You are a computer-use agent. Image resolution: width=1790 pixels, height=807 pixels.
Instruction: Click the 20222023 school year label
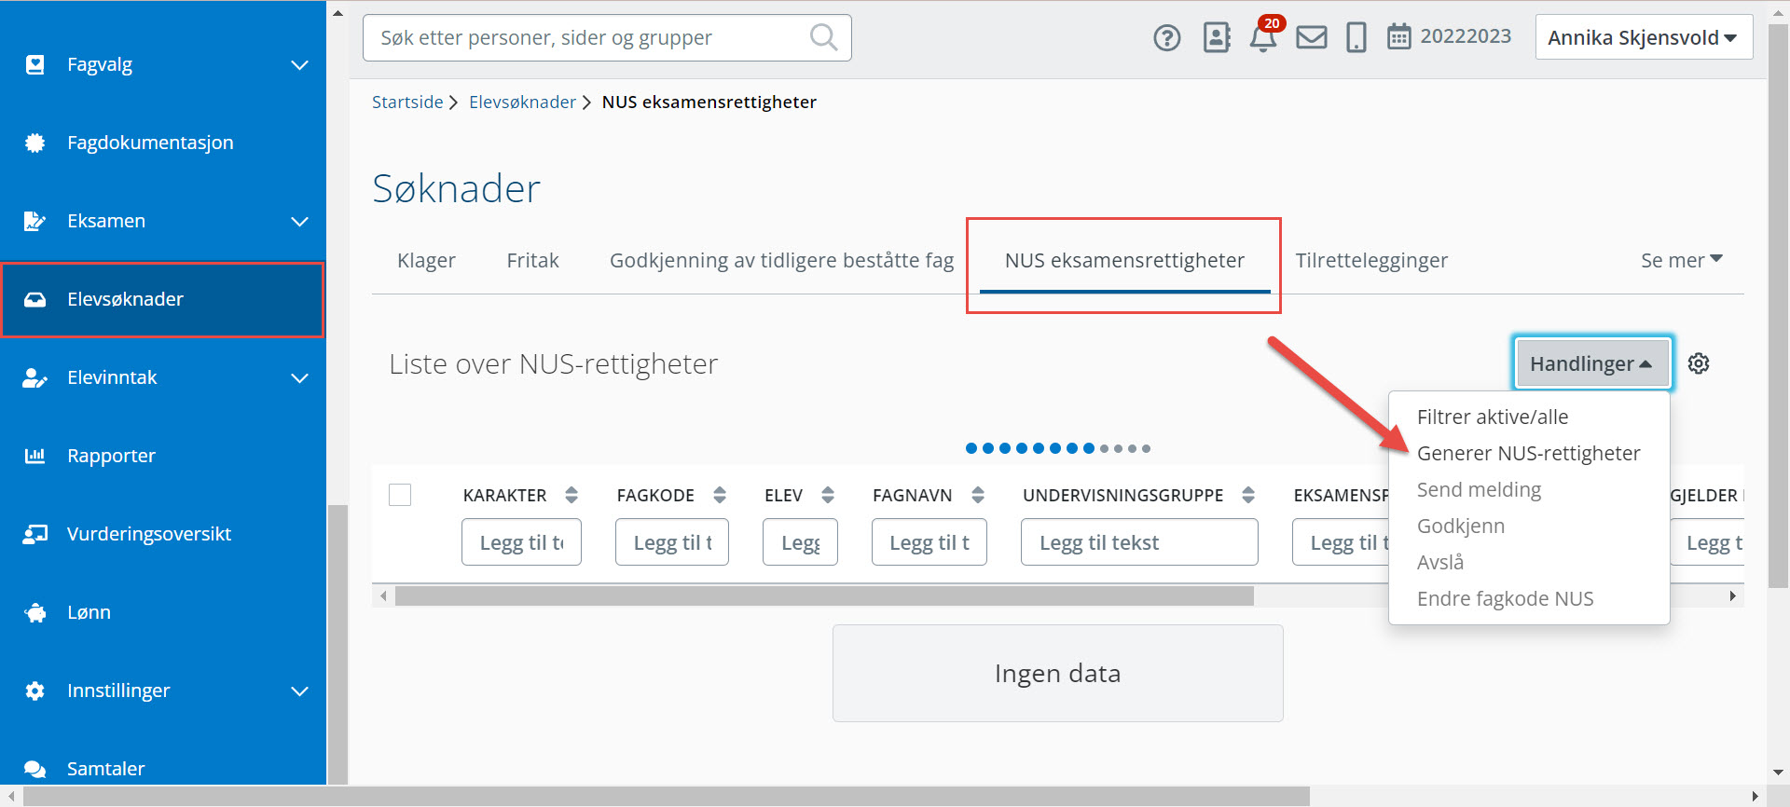tap(1466, 36)
